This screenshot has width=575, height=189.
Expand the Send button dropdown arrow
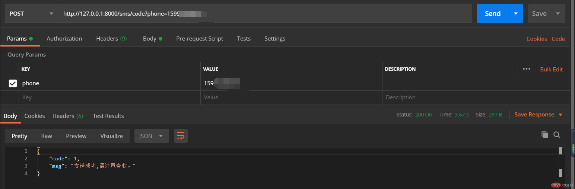[x=516, y=14]
